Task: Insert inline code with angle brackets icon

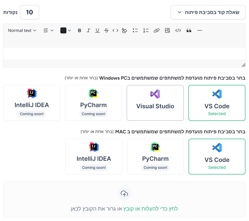Action: [x=115, y=30]
